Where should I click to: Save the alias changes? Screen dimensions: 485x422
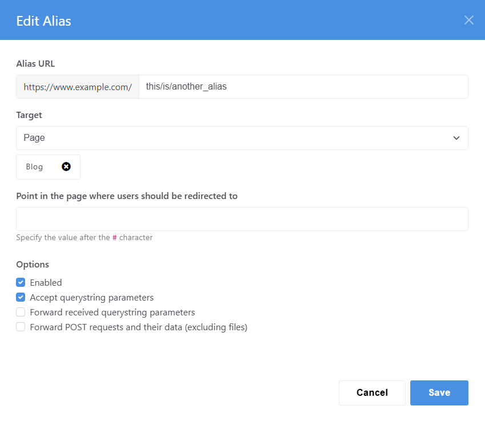tap(439, 392)
